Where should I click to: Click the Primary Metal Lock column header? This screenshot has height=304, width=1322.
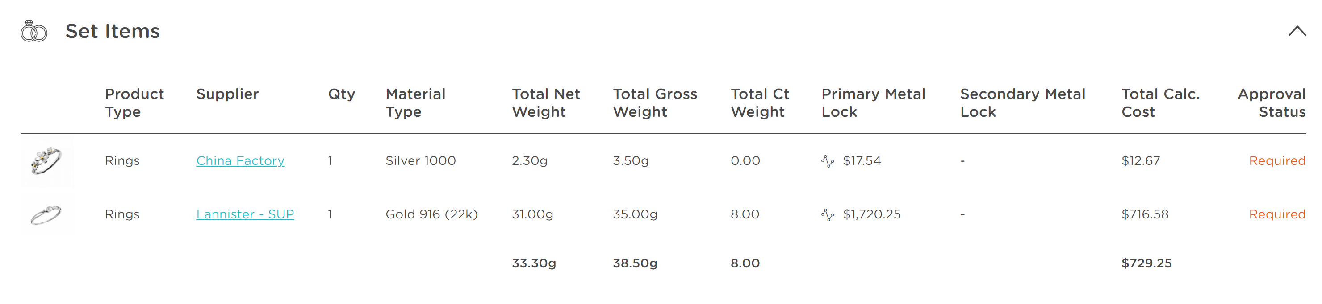tap(873, 103)
